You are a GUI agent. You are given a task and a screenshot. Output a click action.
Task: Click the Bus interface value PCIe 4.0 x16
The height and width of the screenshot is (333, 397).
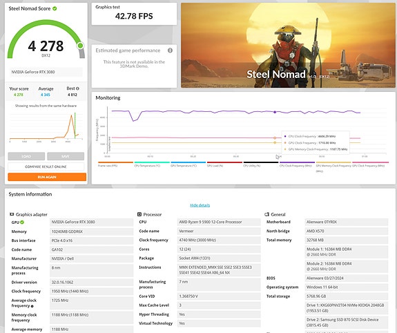point(91,240)
